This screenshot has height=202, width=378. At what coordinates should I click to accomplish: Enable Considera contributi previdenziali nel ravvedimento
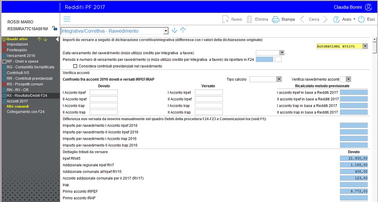pos(75,66)
